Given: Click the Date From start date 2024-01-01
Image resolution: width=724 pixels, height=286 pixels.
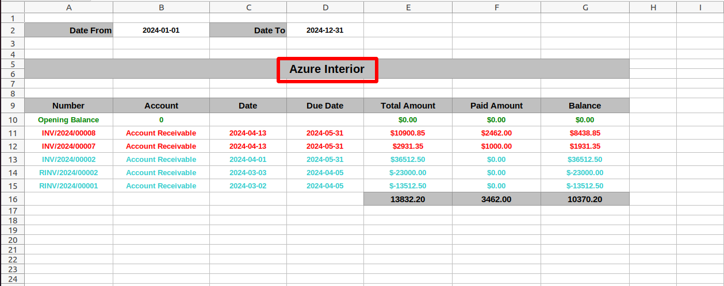Looking at the screenshot, I should (x=161, y=30).
